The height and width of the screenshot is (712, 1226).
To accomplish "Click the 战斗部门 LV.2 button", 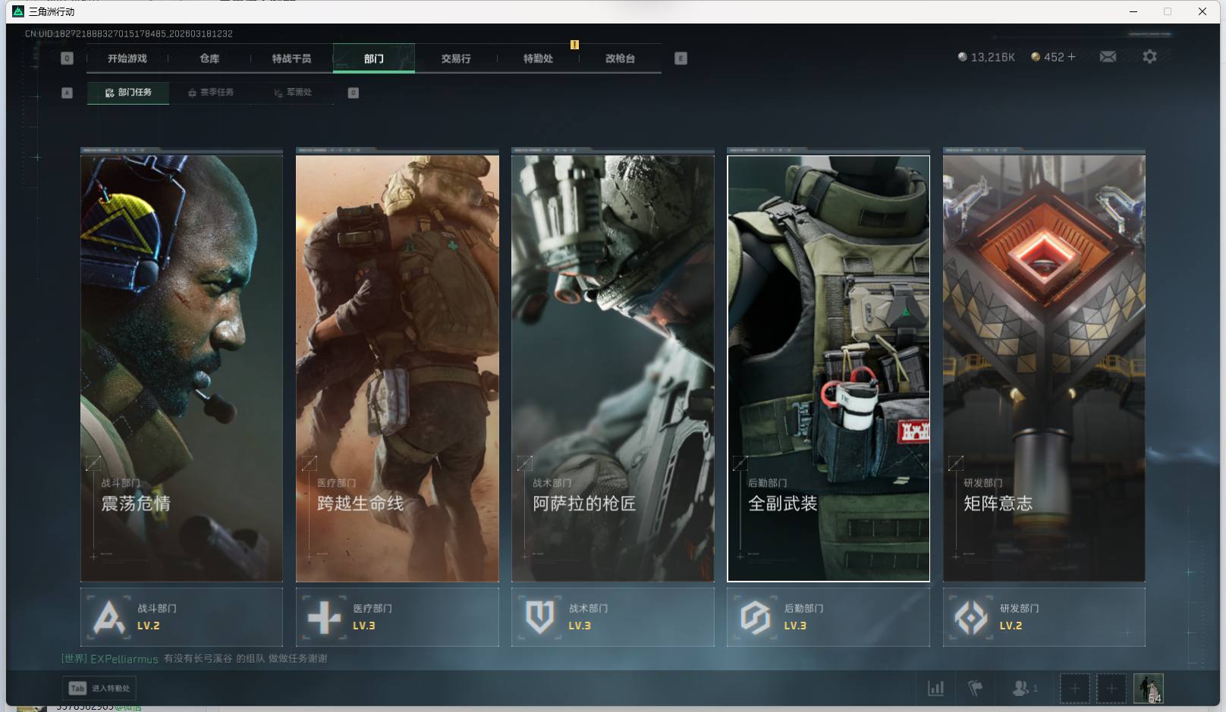I will tap(181, 617).
